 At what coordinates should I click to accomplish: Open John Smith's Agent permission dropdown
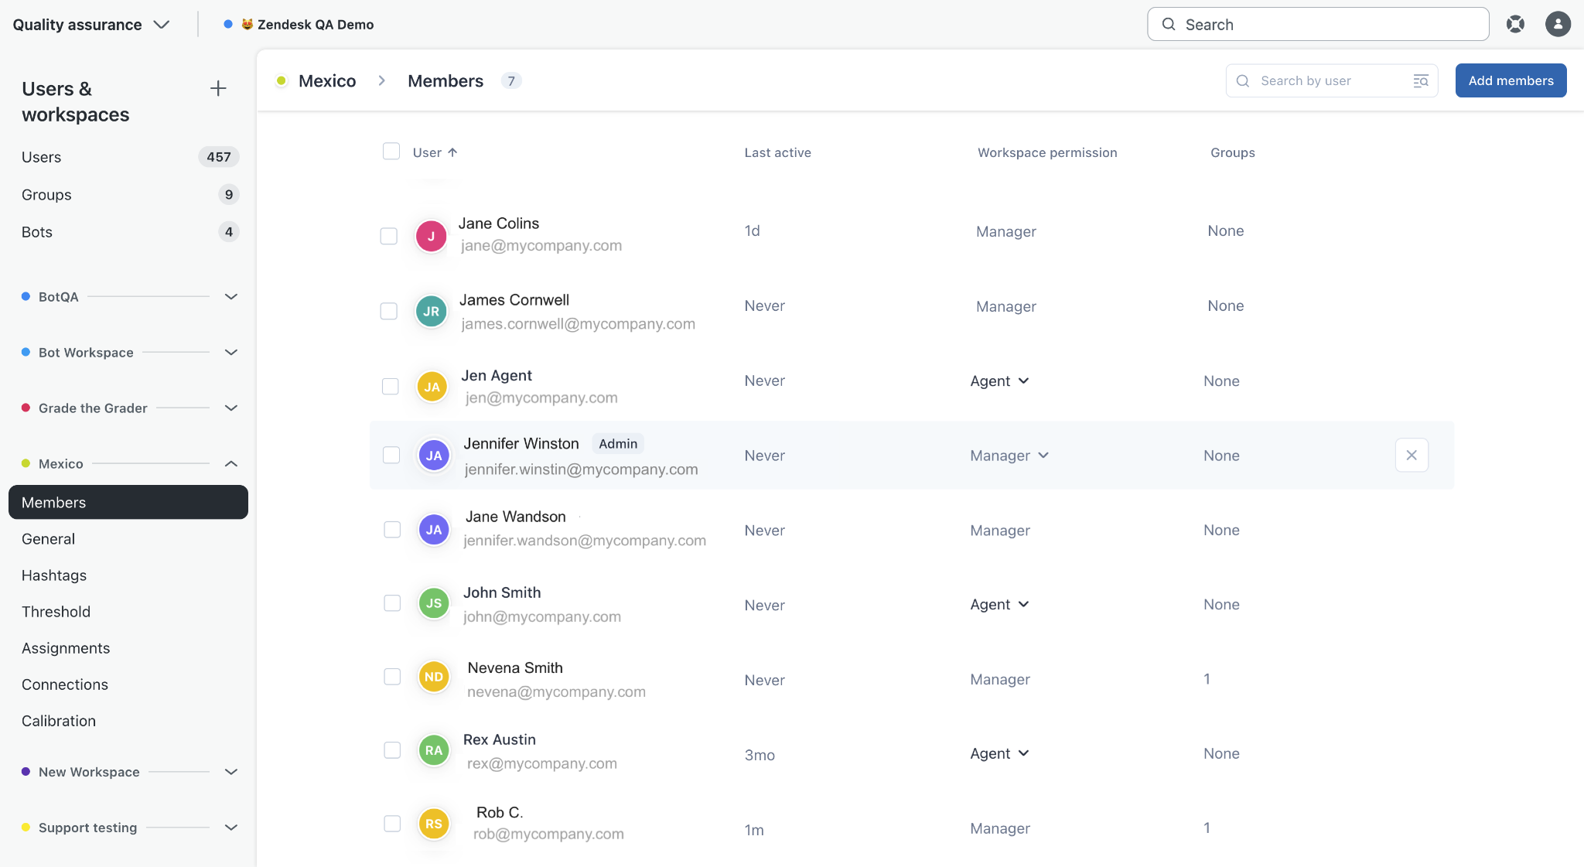[999, 604]
